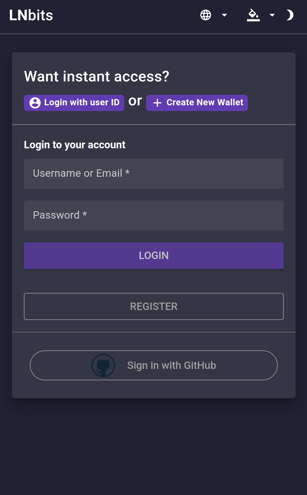The image size is (307, 495).
Task: Sign in with GitHub
Action: tap(154, 365)
